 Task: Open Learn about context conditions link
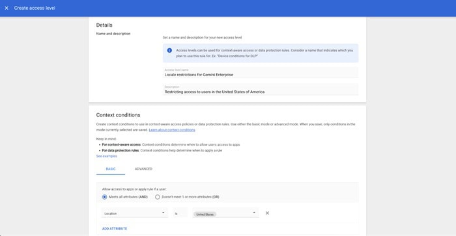(x=172, y=130)
